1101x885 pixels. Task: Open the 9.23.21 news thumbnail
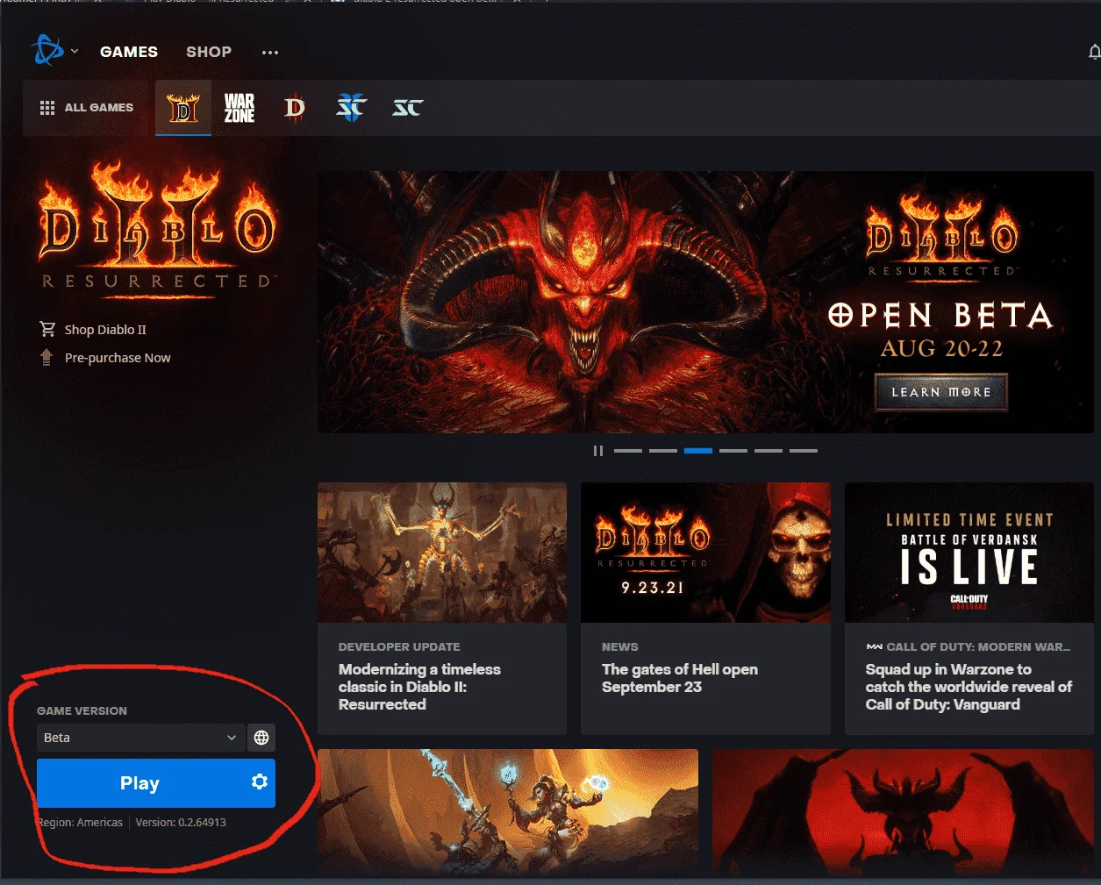click(x=705, y=553)
